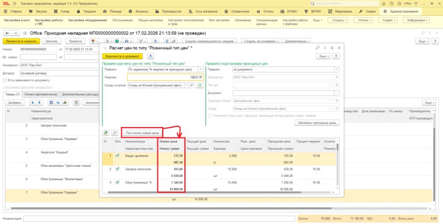This screenshot has height=224, width=443.
Task: Click the barcode search table icon
Action: click(51, 102)
